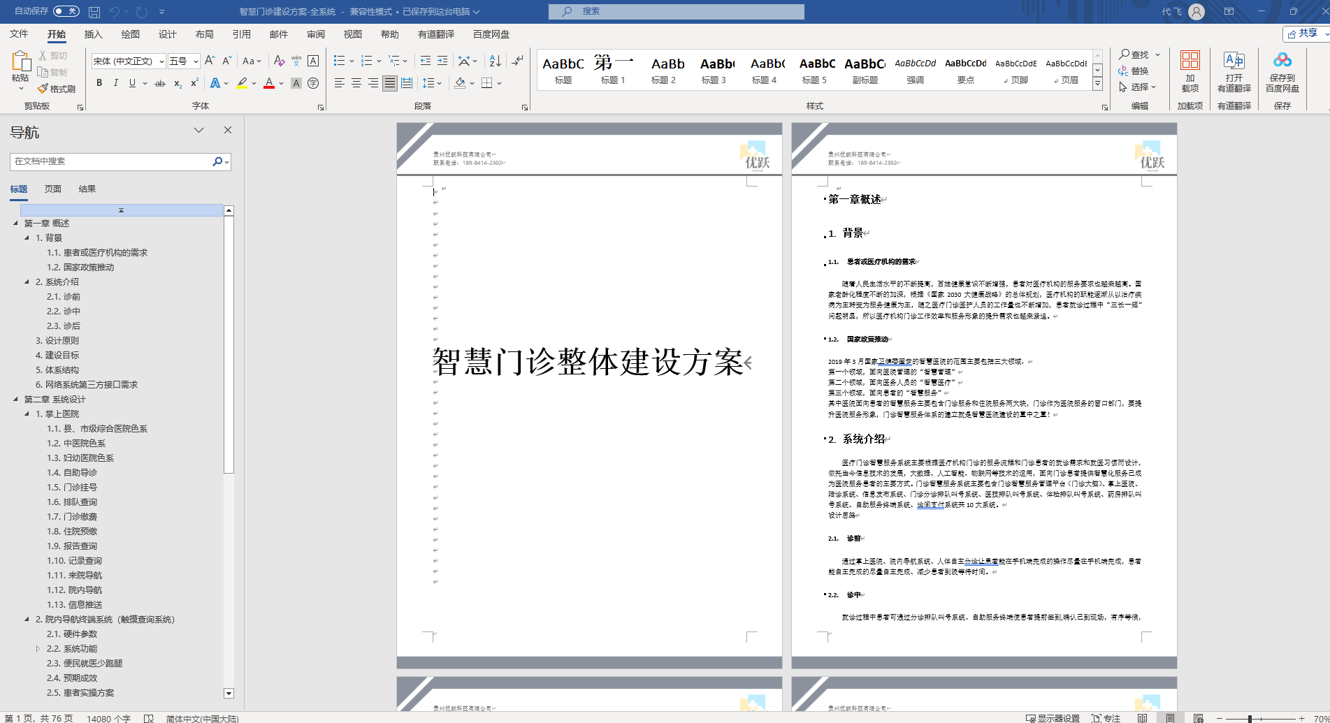Switch to Print Layout view in status bar
This screenshot has height=723, width=1330.
[1170, 718]
